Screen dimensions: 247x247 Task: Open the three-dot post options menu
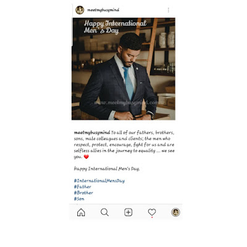point(169,10)
